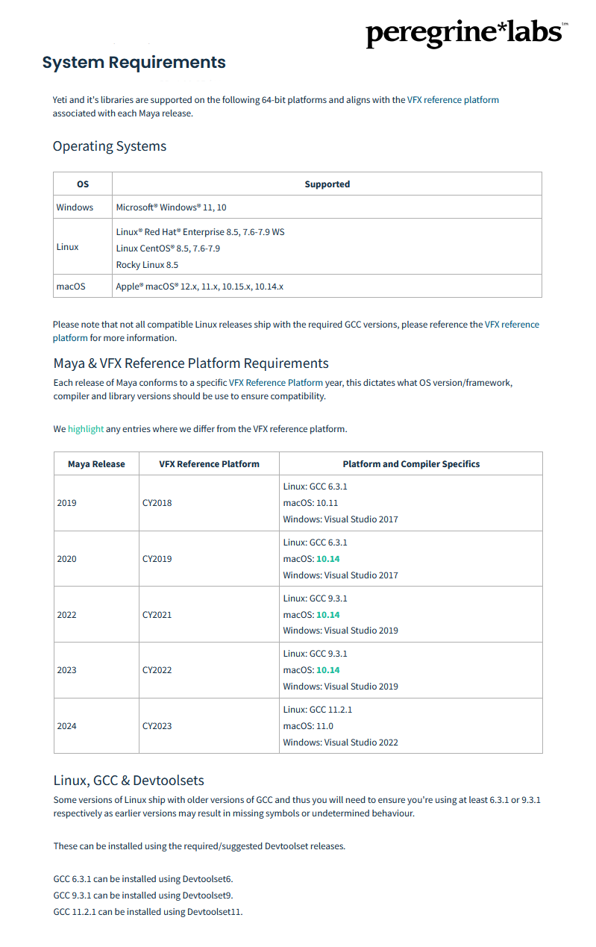Click the Supported column header
The image size is (596, 947).
point(327,184)
